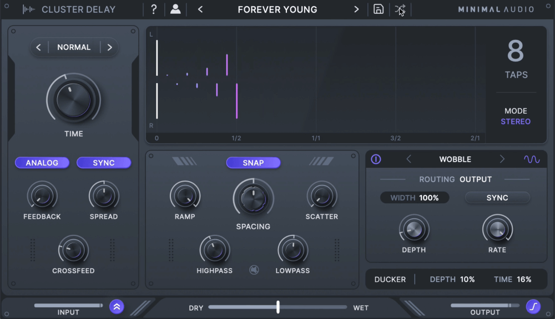Click the Cluster Delay waveform logo
Viewport: 555px width, 319px height.
[29, 9]
